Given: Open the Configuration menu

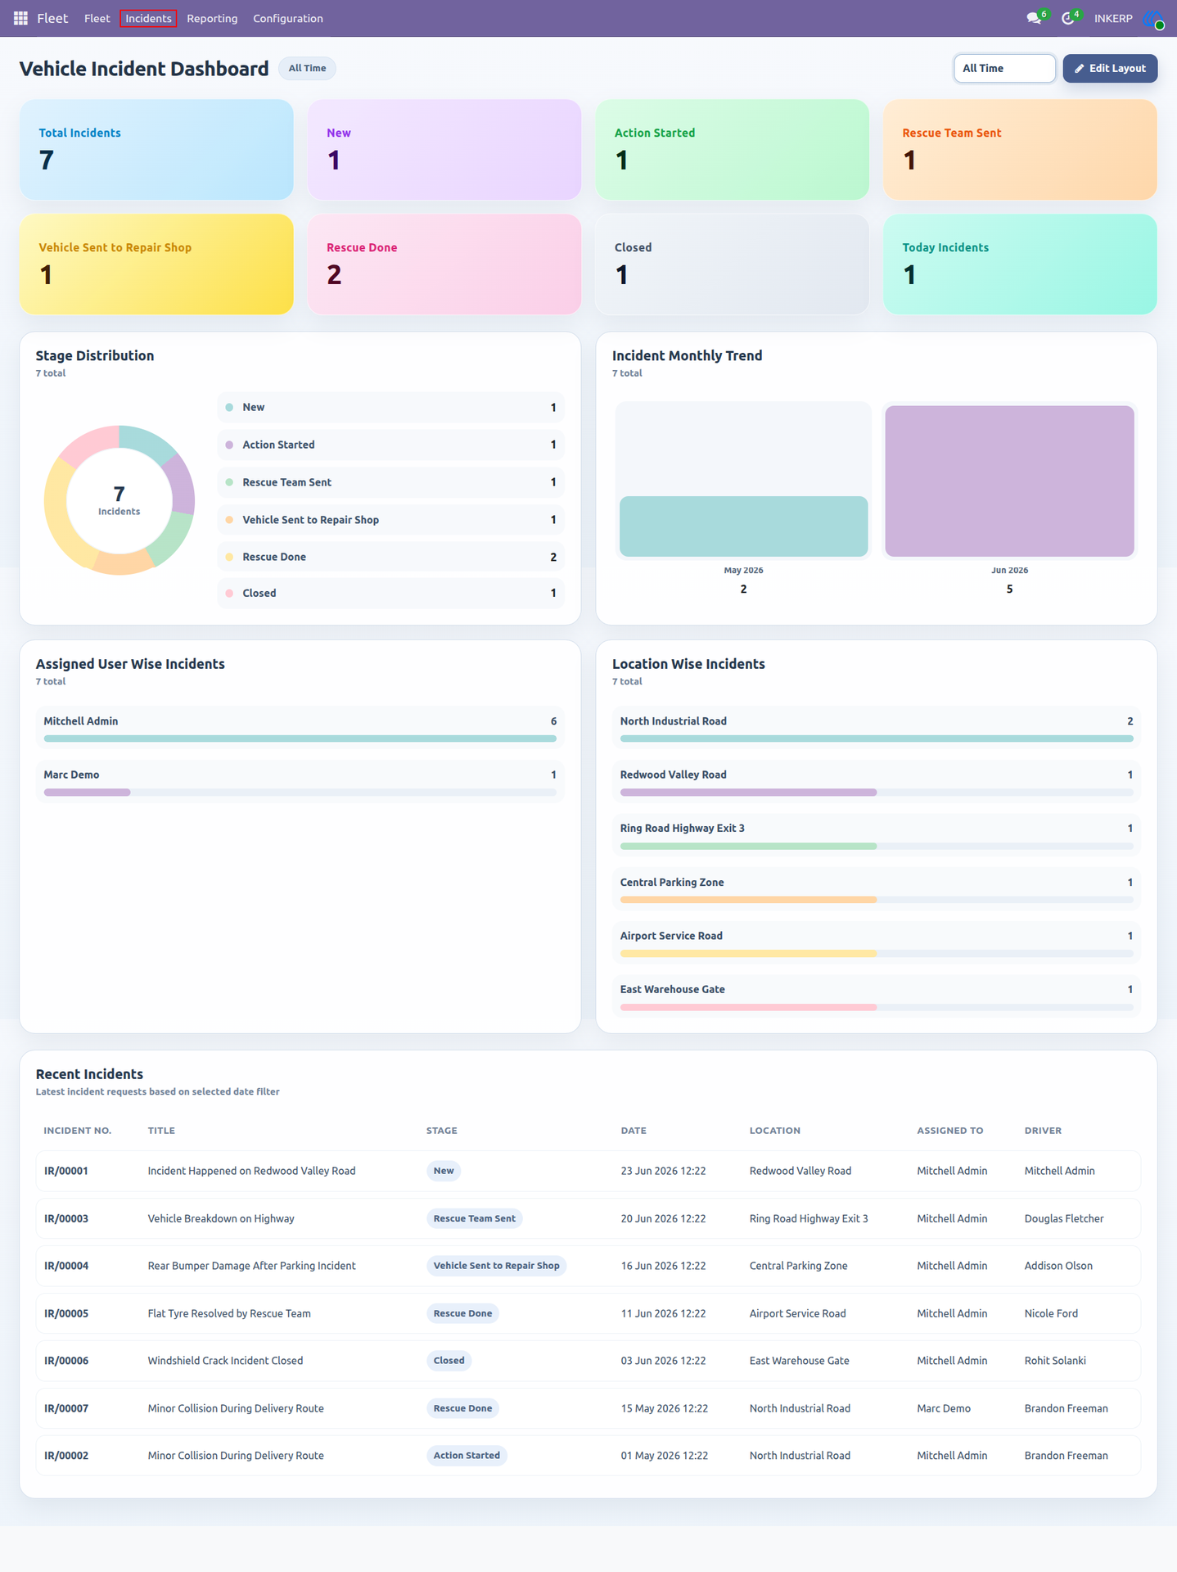Looking at the screenshot, I should tap(288, 18).
